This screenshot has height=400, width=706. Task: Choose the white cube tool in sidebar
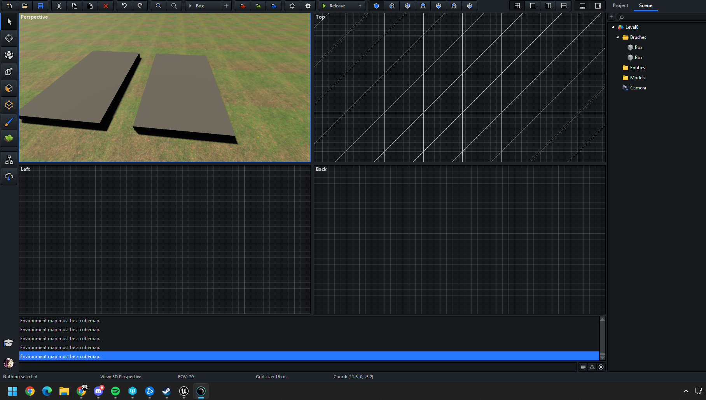click(9, 55)
